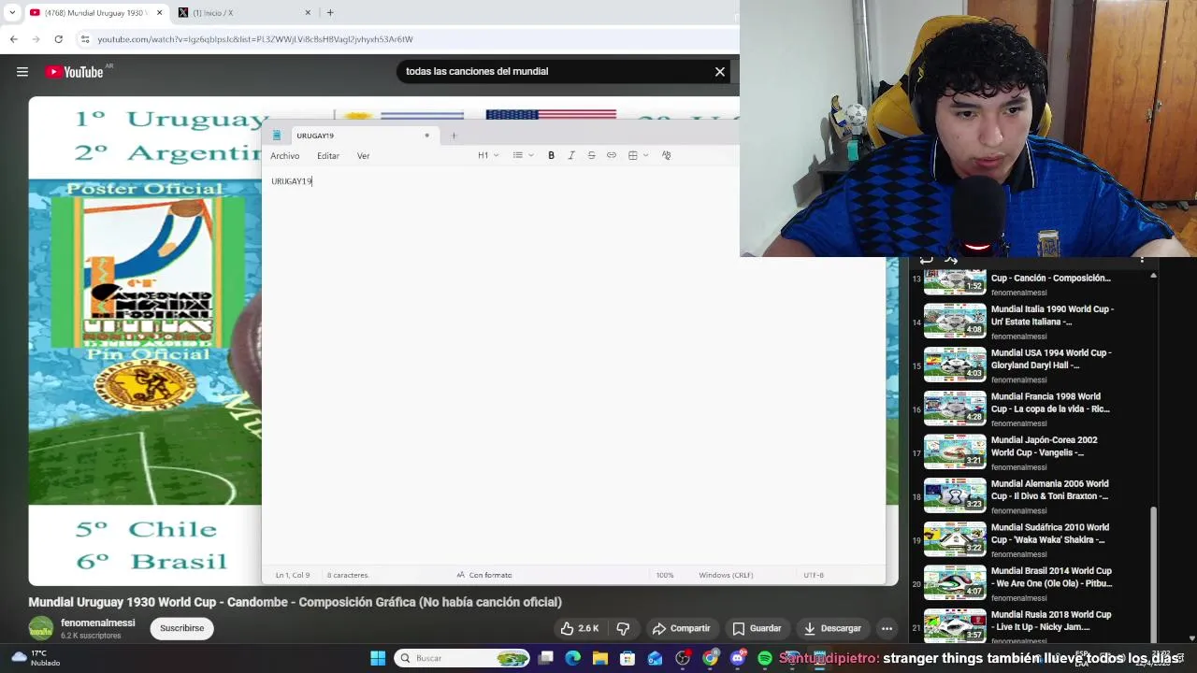This screenshot has height=673, width=1197.
Task: Open the Windows Start menu
Action: pos(378,658)
